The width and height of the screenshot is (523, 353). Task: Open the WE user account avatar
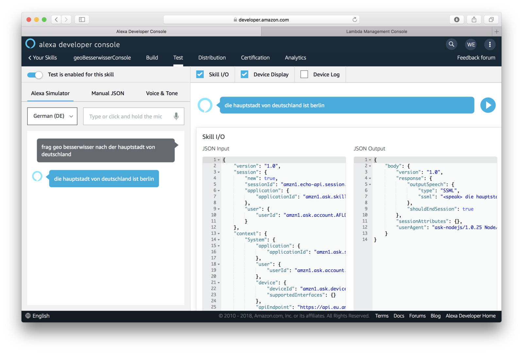point(471,44)
